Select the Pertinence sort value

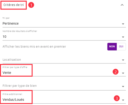click(x=11, y=24)
